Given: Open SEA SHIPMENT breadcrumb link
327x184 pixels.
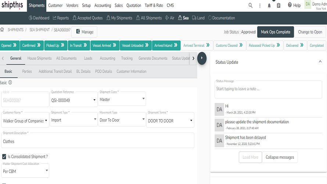Looking at the screenshot, I should coord(39,30).
